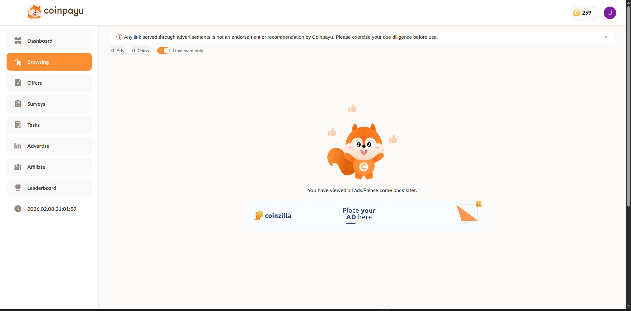Click the Tasks notebook icon
This screenshot has width=631, height=311.
click(18, 125)
